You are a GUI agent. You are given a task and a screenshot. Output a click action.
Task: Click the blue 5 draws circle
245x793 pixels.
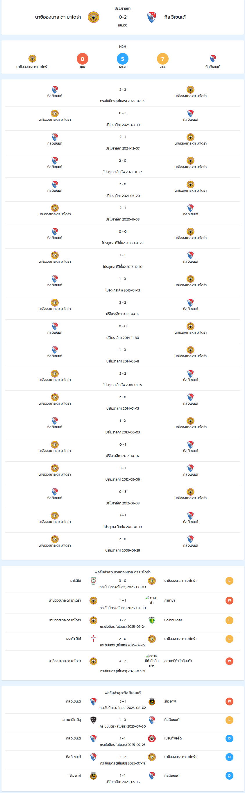[x=123, y=59]
